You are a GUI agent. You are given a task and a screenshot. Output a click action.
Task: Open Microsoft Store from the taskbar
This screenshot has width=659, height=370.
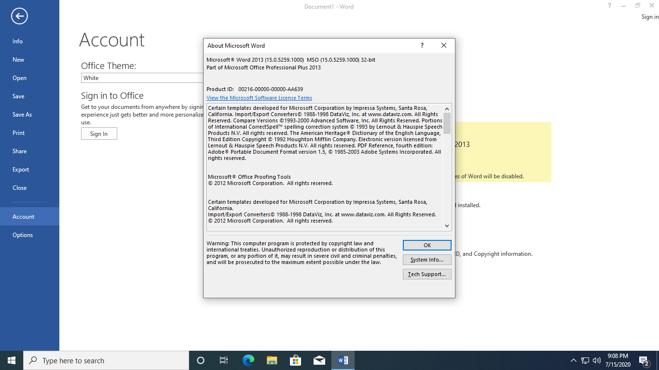(296, 360)
